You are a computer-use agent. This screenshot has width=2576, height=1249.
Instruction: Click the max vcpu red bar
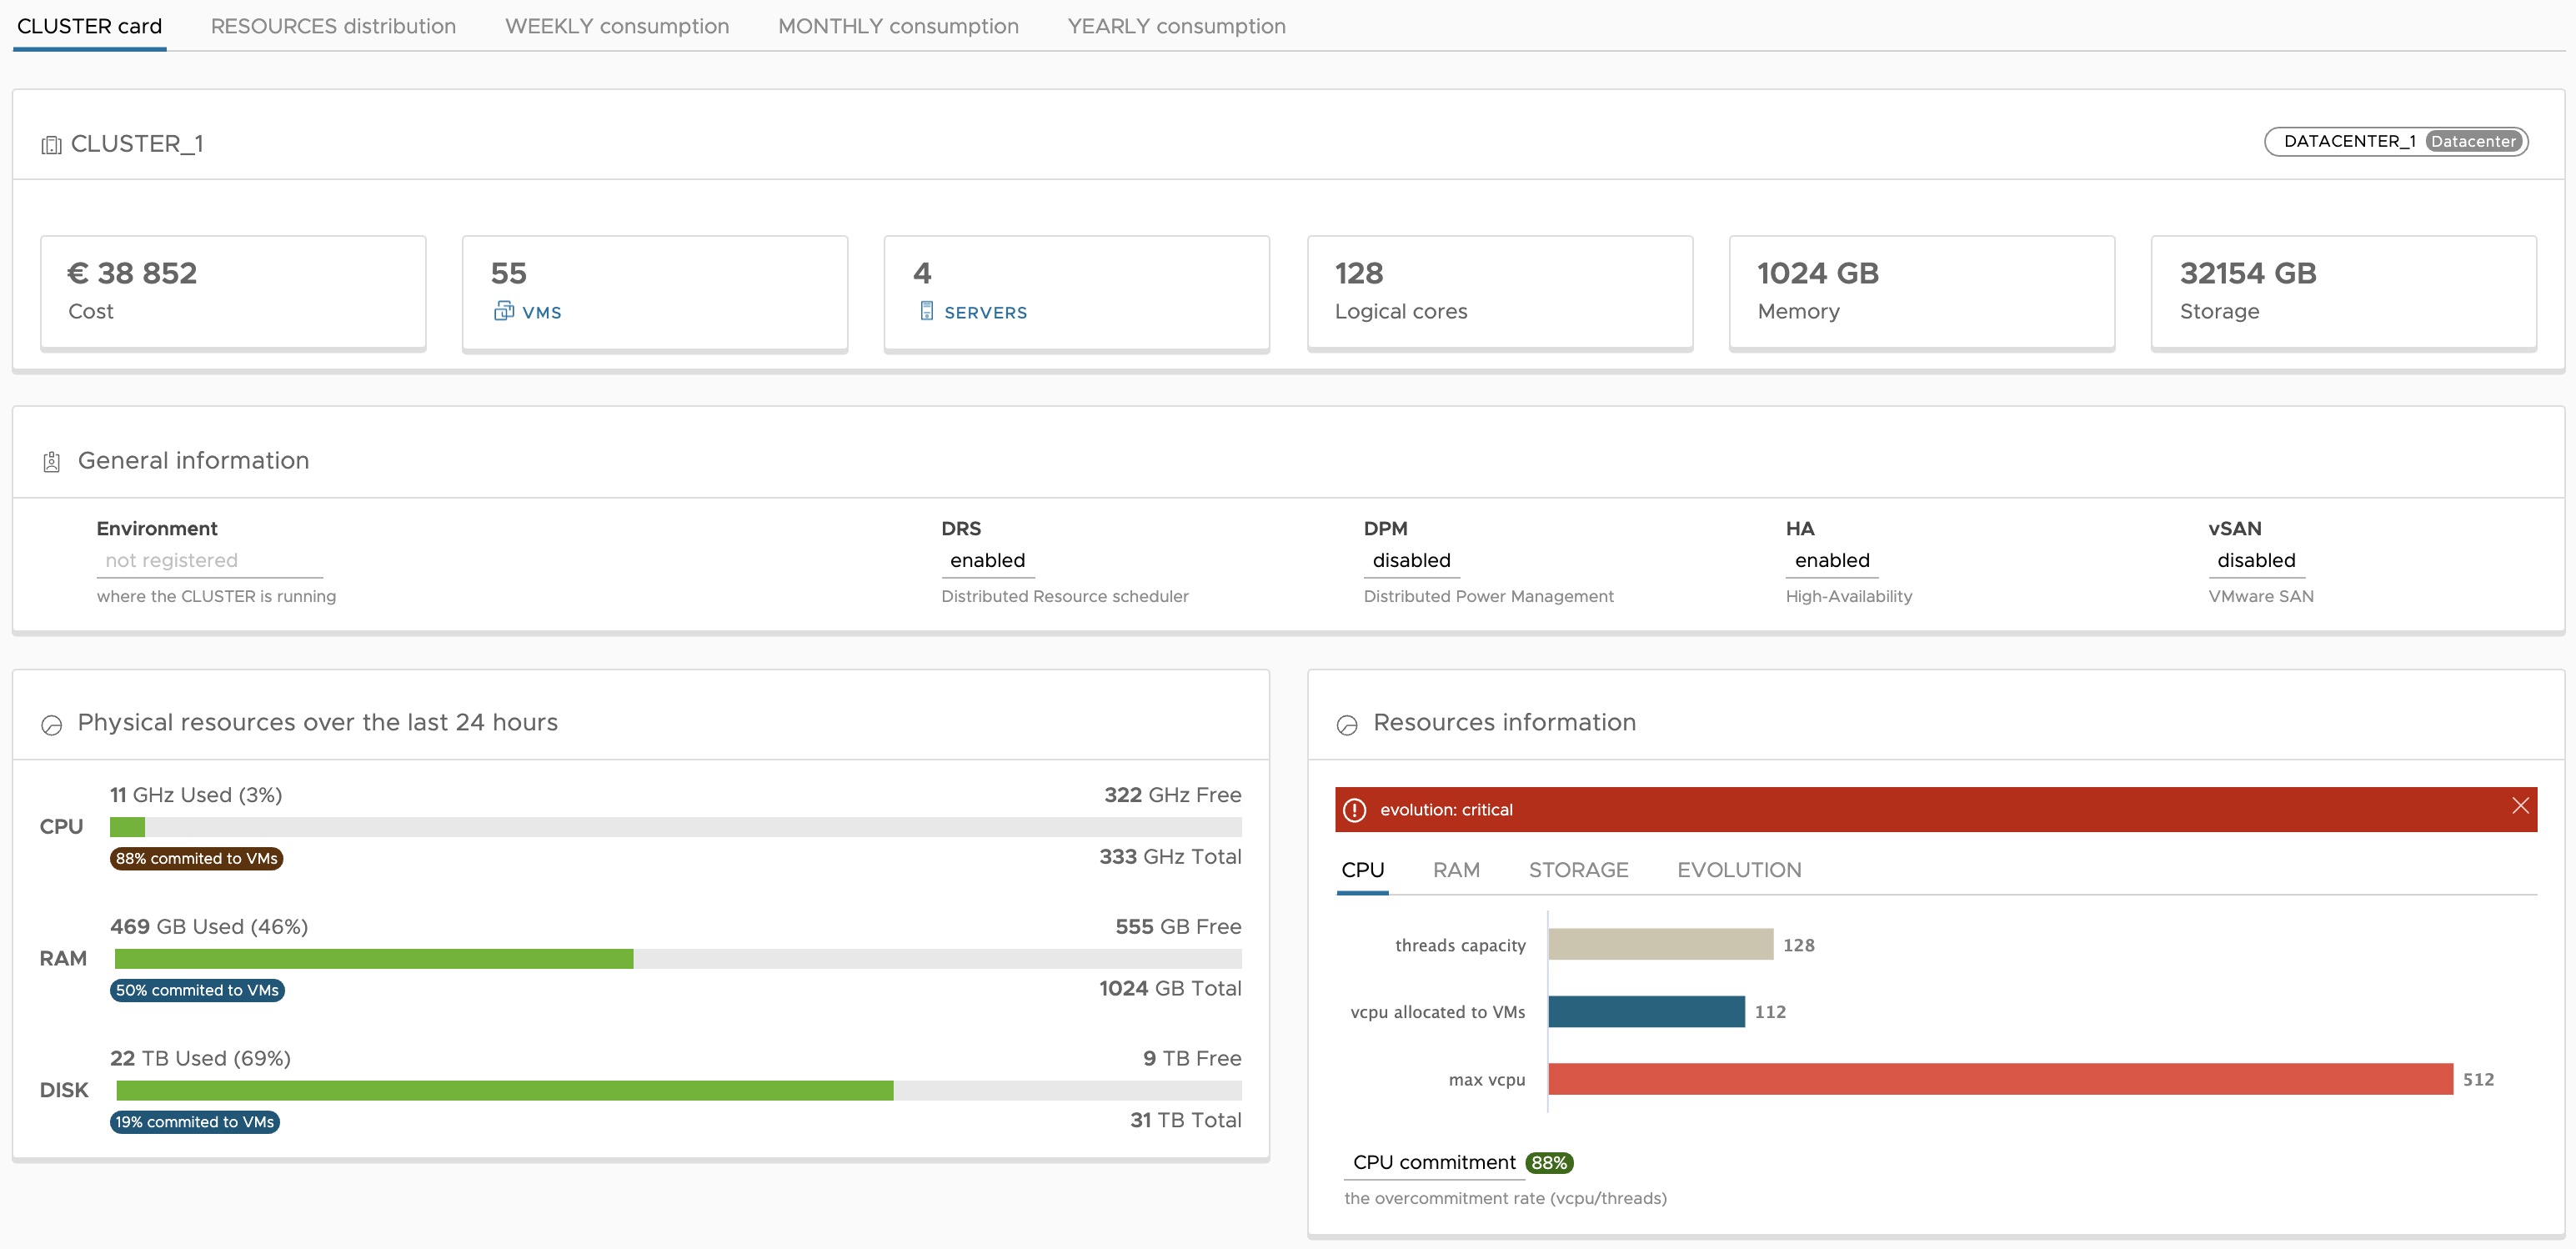point(2000,1079)
